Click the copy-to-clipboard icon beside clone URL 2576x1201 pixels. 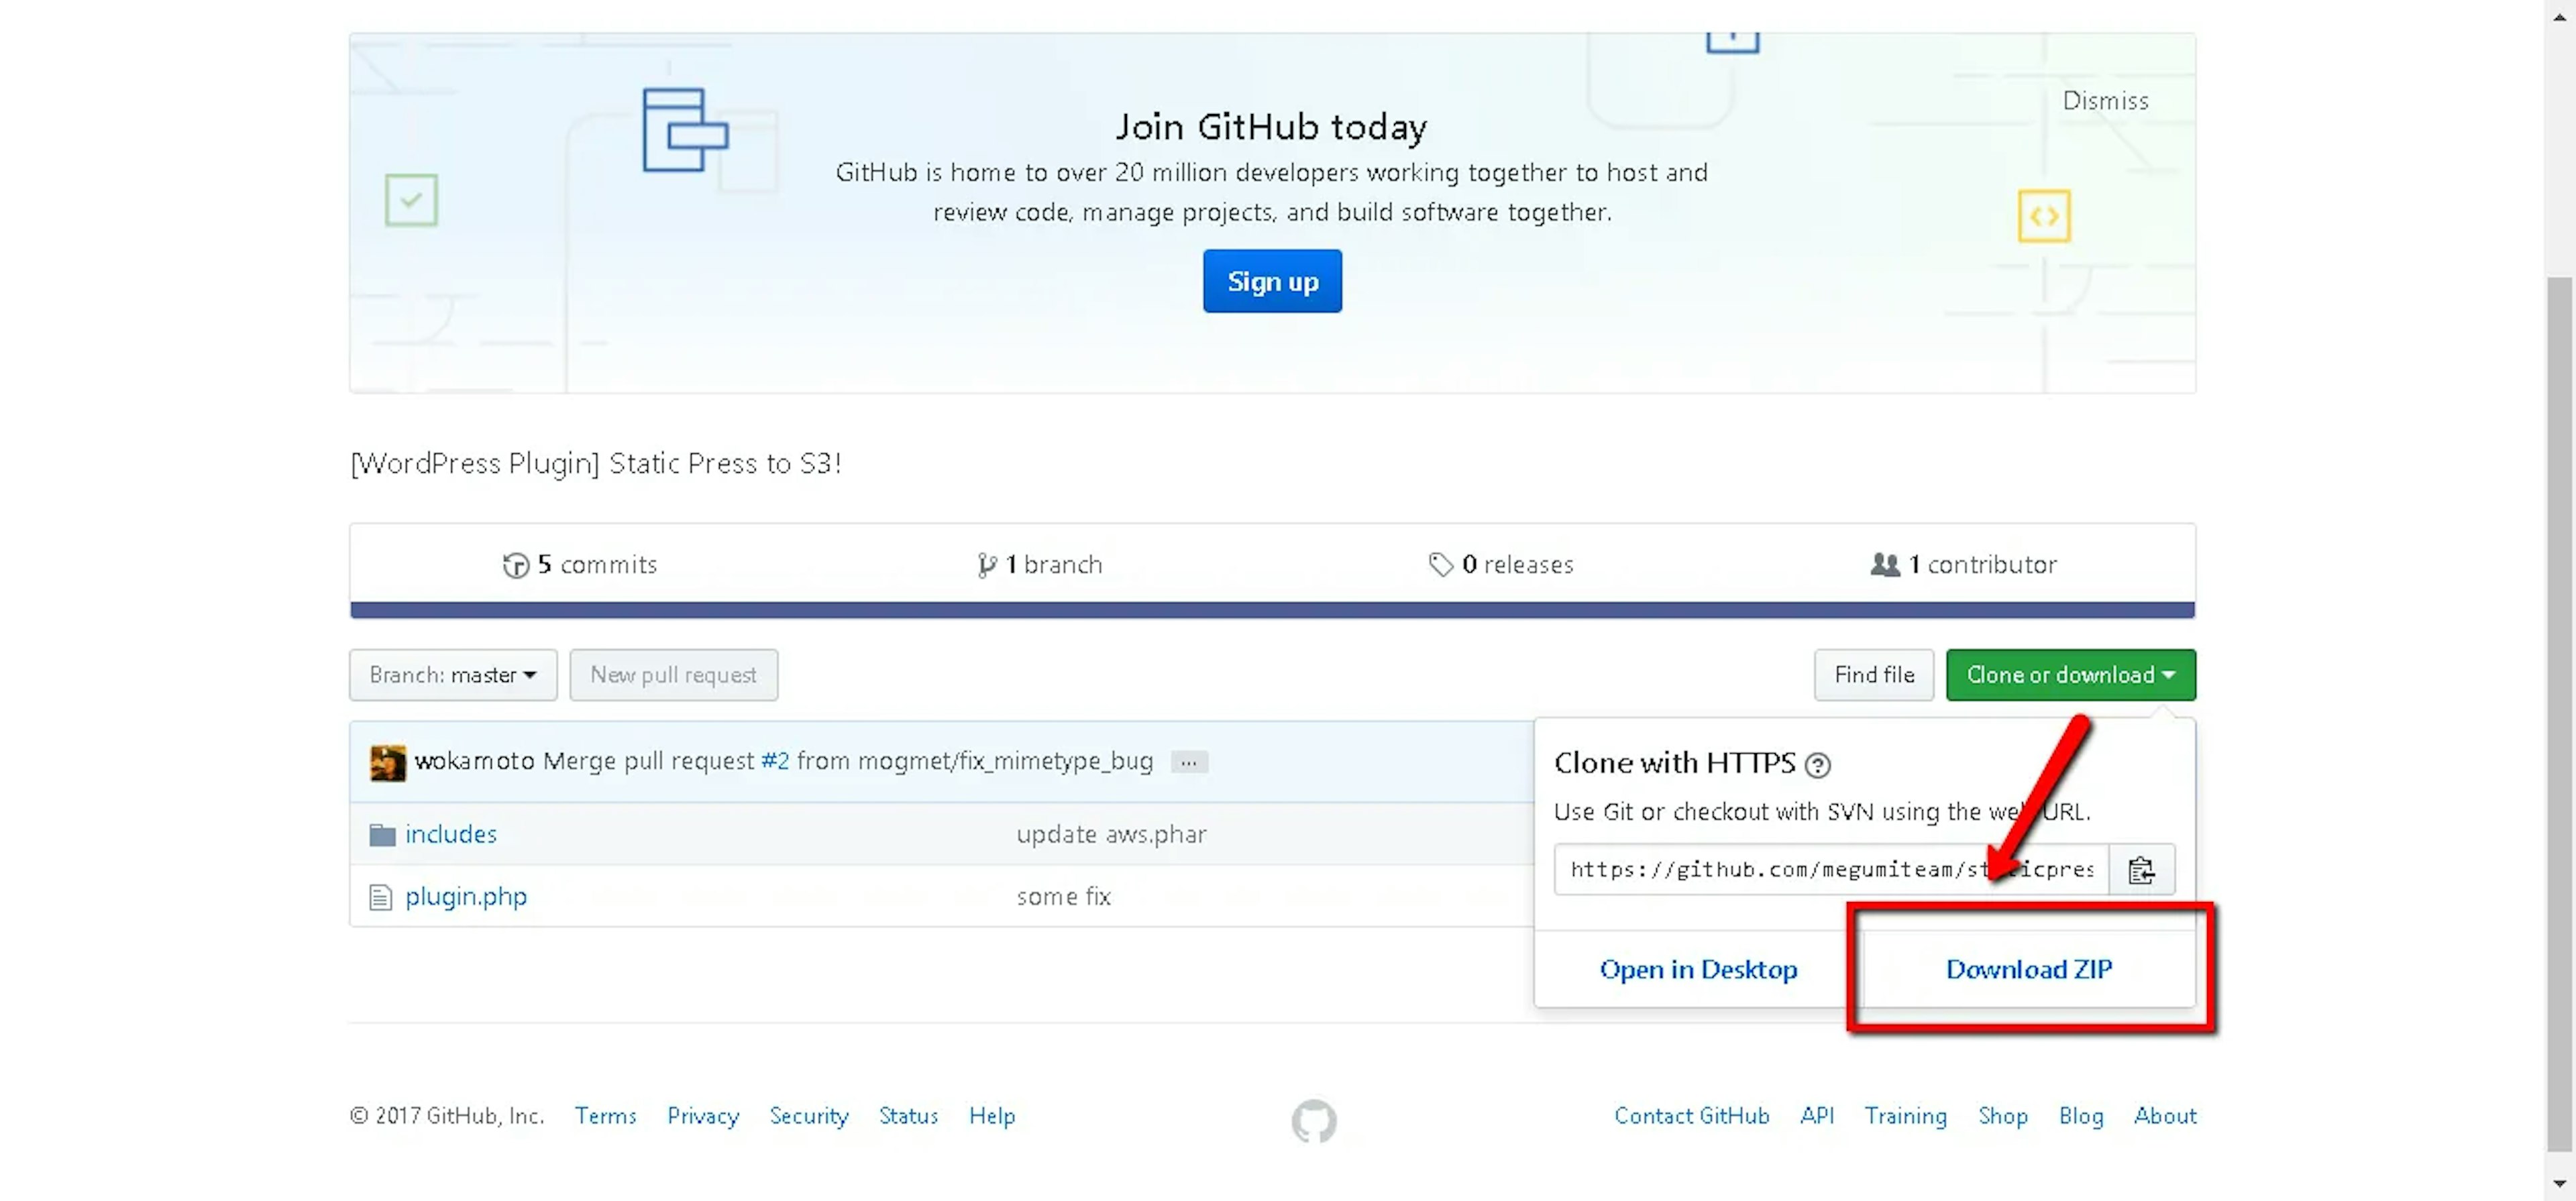[2140, 870]
